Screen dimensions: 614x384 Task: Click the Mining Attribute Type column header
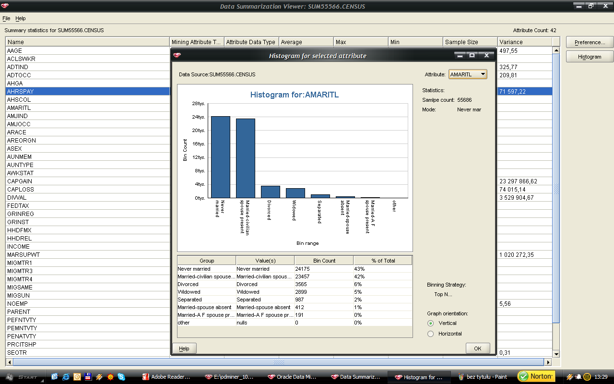coord(197,42)
